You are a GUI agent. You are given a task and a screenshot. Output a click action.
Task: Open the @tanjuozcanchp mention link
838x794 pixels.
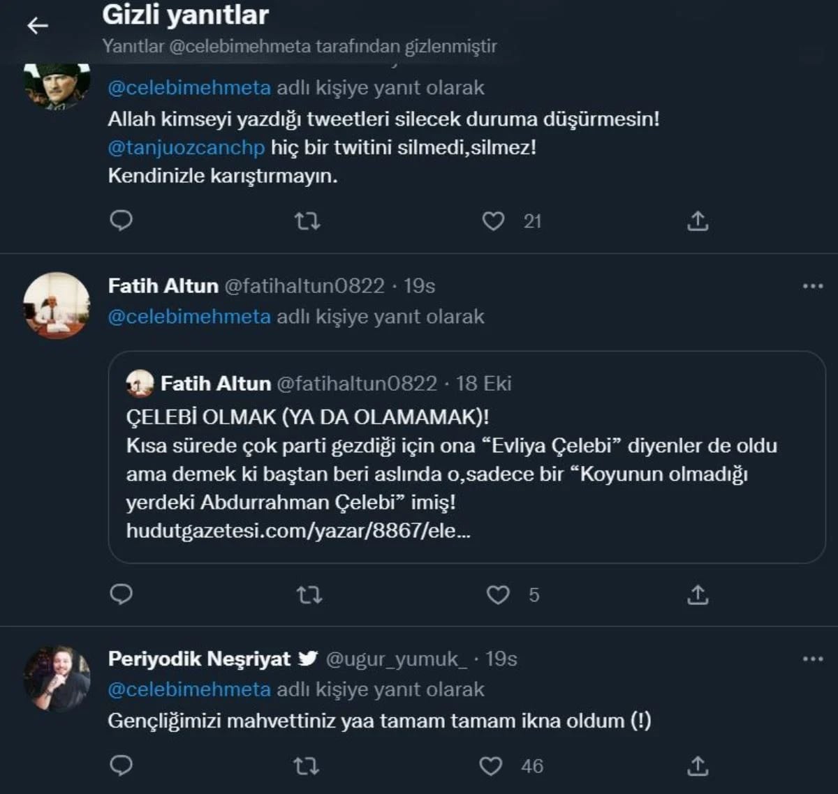click(186, 148)
